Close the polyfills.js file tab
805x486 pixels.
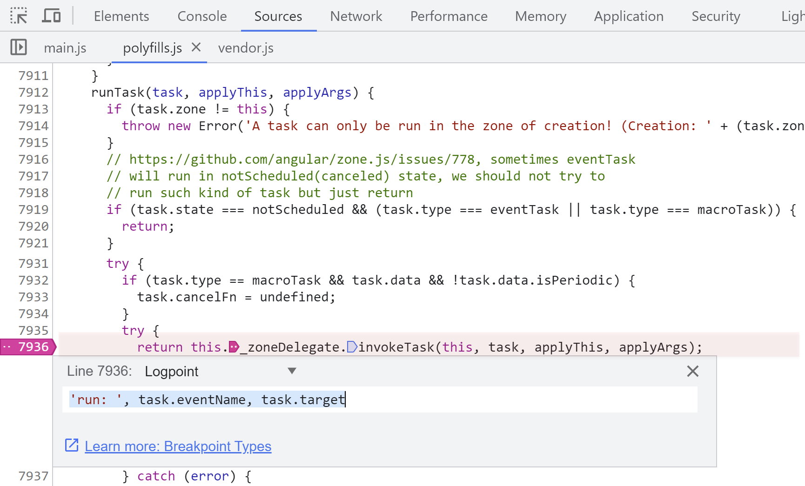coord(196,47)
